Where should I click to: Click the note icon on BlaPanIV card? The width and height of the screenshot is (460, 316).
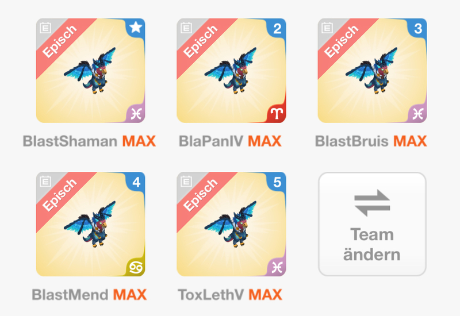click(186, 28)
